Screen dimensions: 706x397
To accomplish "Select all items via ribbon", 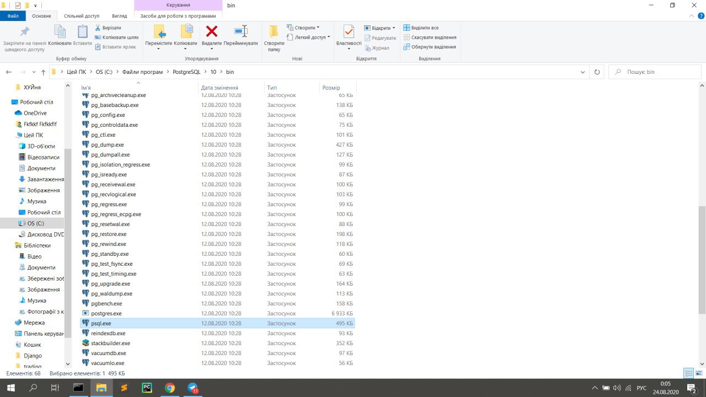I will 421,28.
